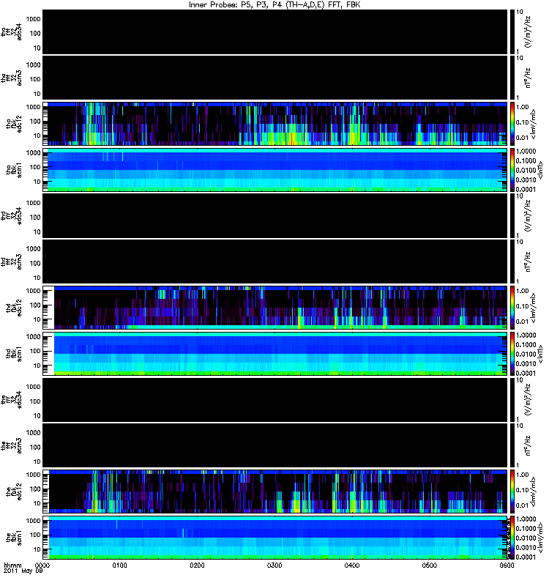This screenshot has height=586, width=549.
Task: Select the 'the fff 32 edc34' panel label
Action: point(12,400)
